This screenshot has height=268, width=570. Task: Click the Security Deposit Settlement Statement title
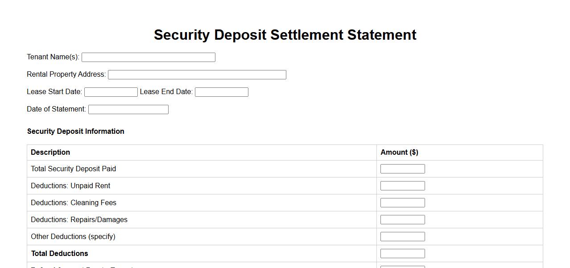[285, 35]
